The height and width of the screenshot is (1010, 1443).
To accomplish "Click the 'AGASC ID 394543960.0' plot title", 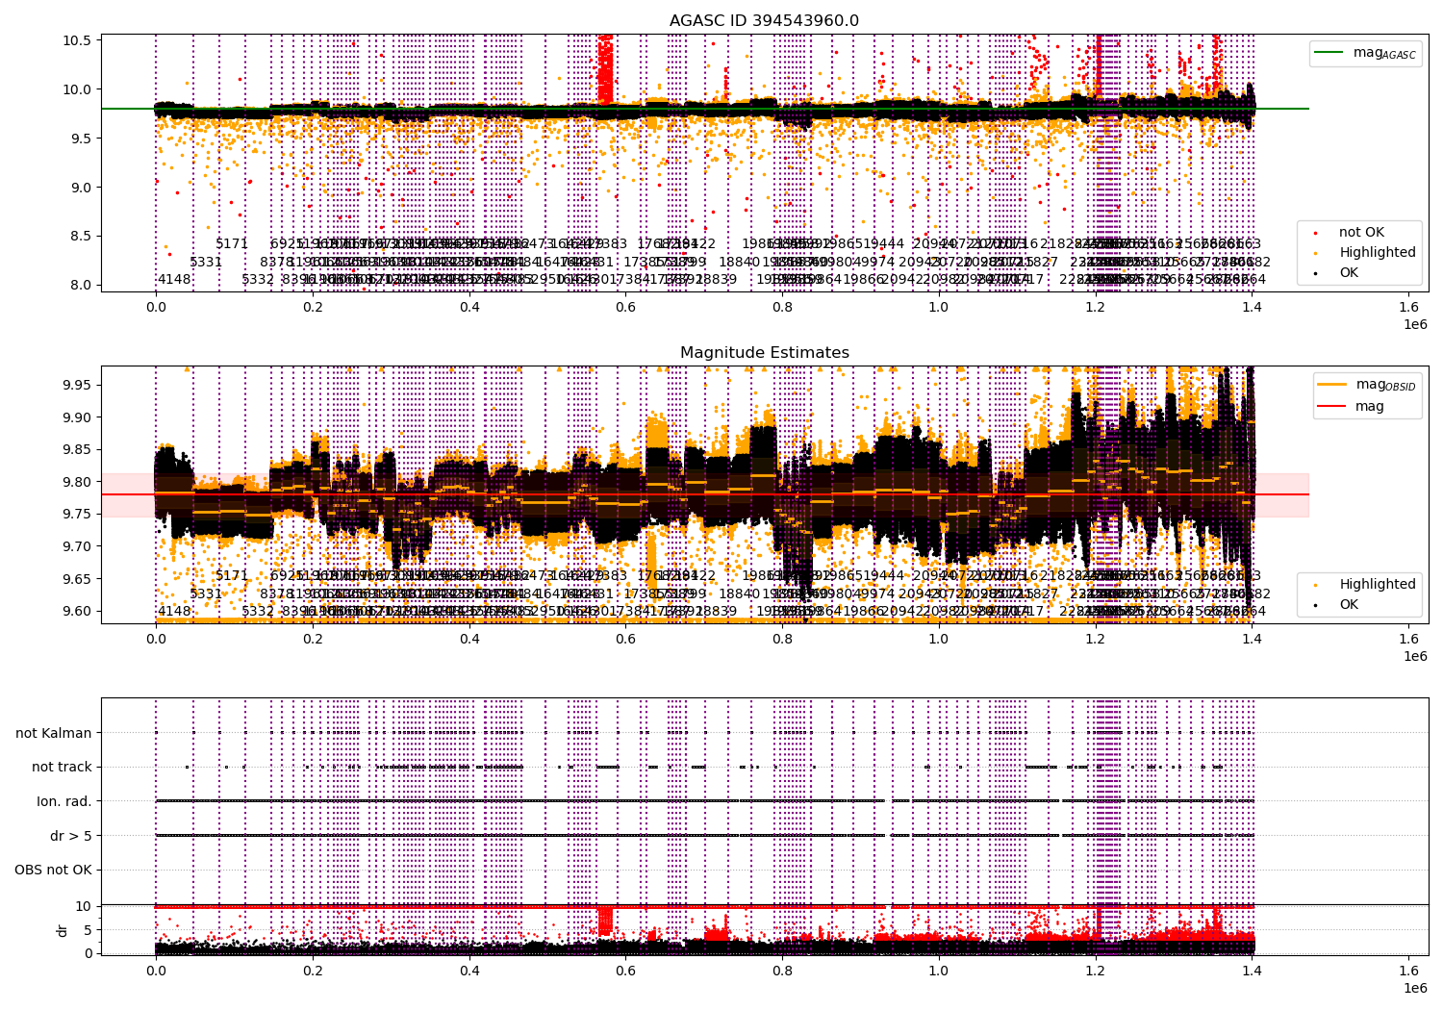I will 765,20.
